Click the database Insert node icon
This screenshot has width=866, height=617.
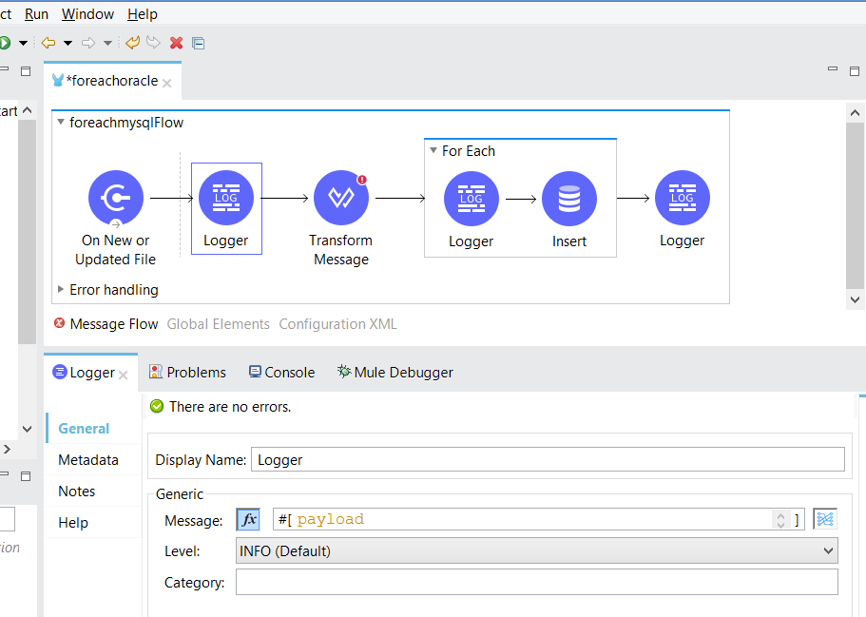(x=568, y=200)
